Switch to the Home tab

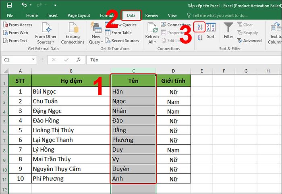32,15
